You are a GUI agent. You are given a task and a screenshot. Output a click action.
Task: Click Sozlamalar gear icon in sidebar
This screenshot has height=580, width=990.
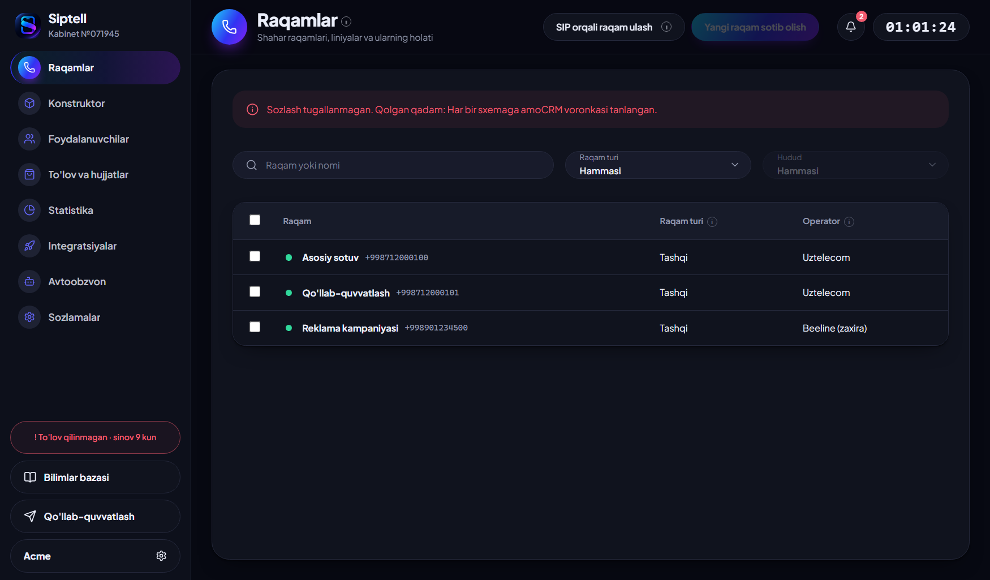click(29, 317)
